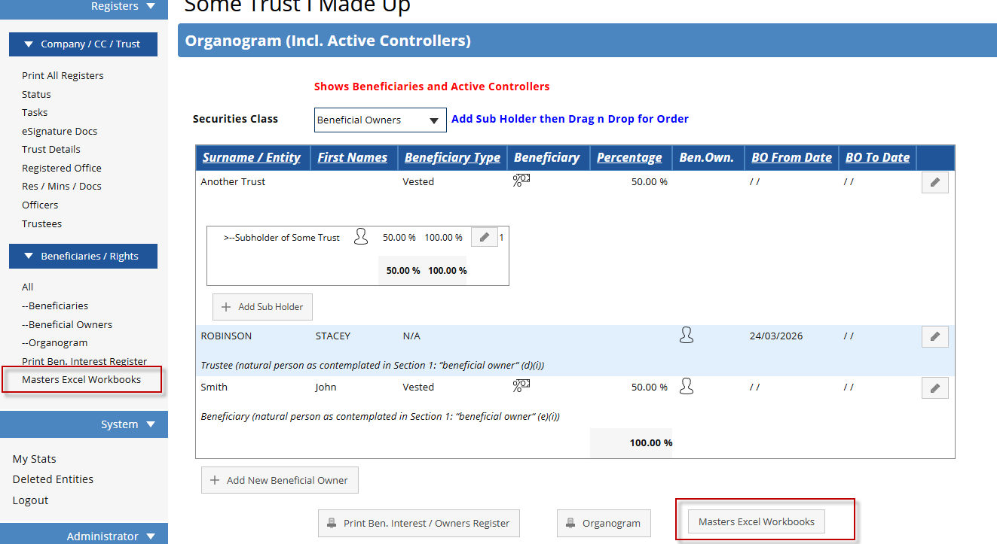Click the bottom Masters Excel Workbooks button
This screenshot has height=544, width=997.
757,521
